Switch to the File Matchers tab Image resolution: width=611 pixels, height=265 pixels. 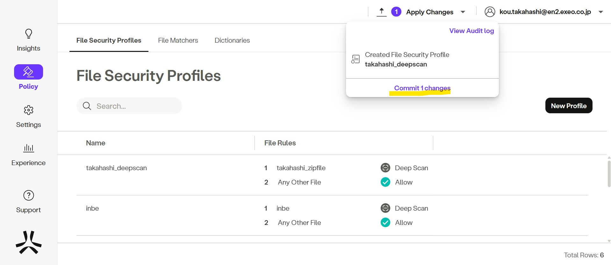tap(178, 40)
